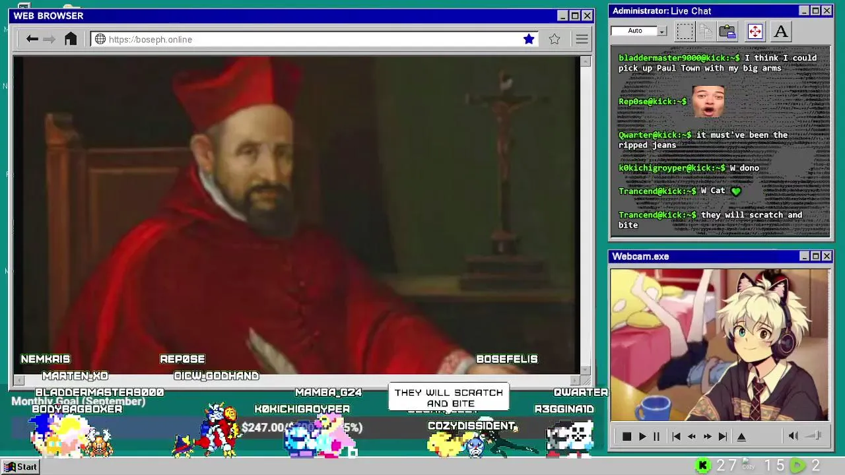Click the Cozy icon in the taskbar
The image size is (845, 475).
(x=748, y=465)
